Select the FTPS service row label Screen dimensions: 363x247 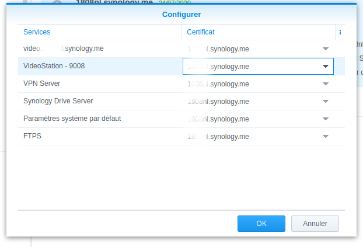33,137
